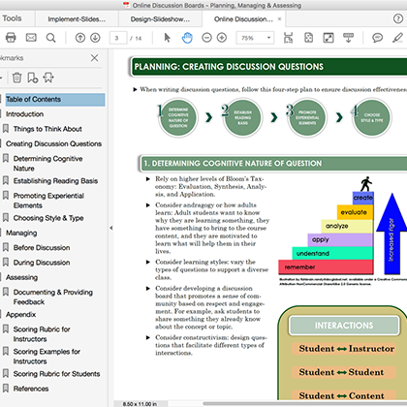Click the Find current bookmark icon
The width and height of the screenshot is (407, 407).
[x=48, y=78]
